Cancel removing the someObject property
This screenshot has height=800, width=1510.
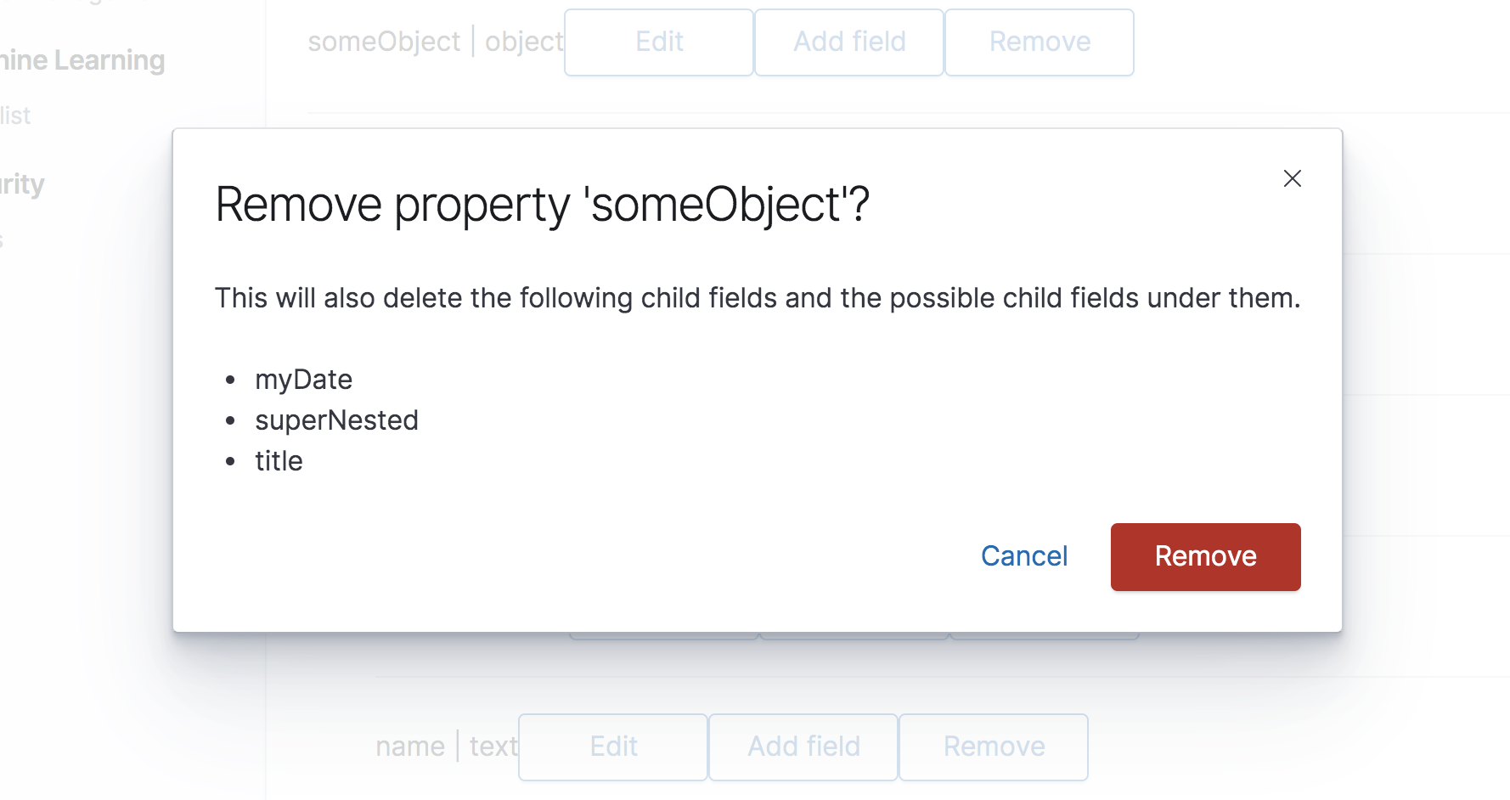click(1023, 556)
